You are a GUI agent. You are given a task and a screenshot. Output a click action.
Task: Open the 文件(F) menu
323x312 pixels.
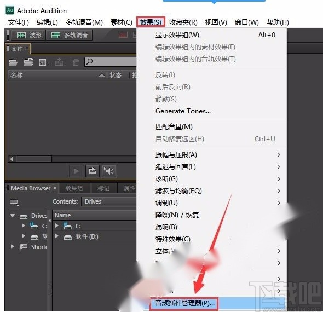[x=18, y=22]
